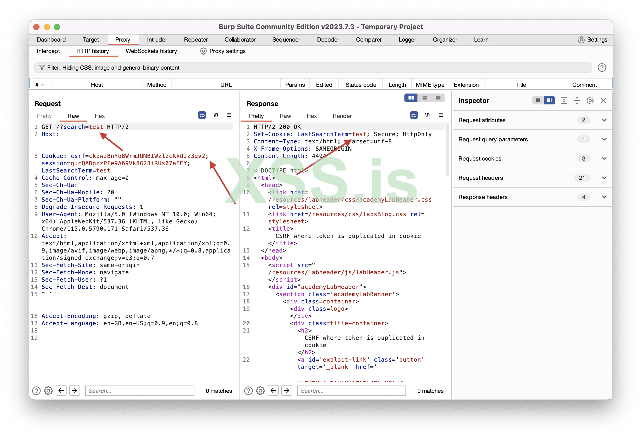
Task: Open the Repeater tab
Action: click(x=195, y=40)
